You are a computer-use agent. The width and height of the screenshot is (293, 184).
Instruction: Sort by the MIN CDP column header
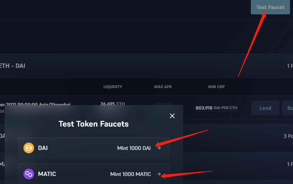[216, 87]
